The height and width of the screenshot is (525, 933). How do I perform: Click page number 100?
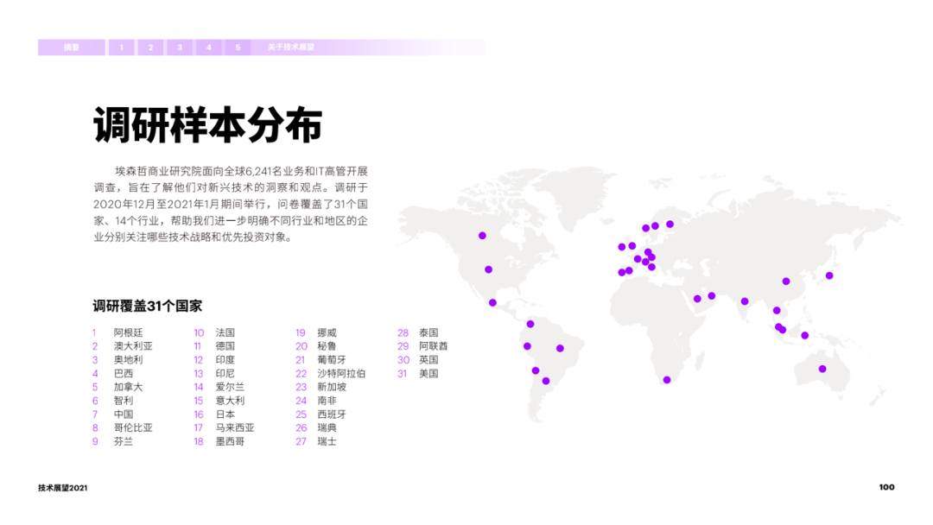[886, 487]
